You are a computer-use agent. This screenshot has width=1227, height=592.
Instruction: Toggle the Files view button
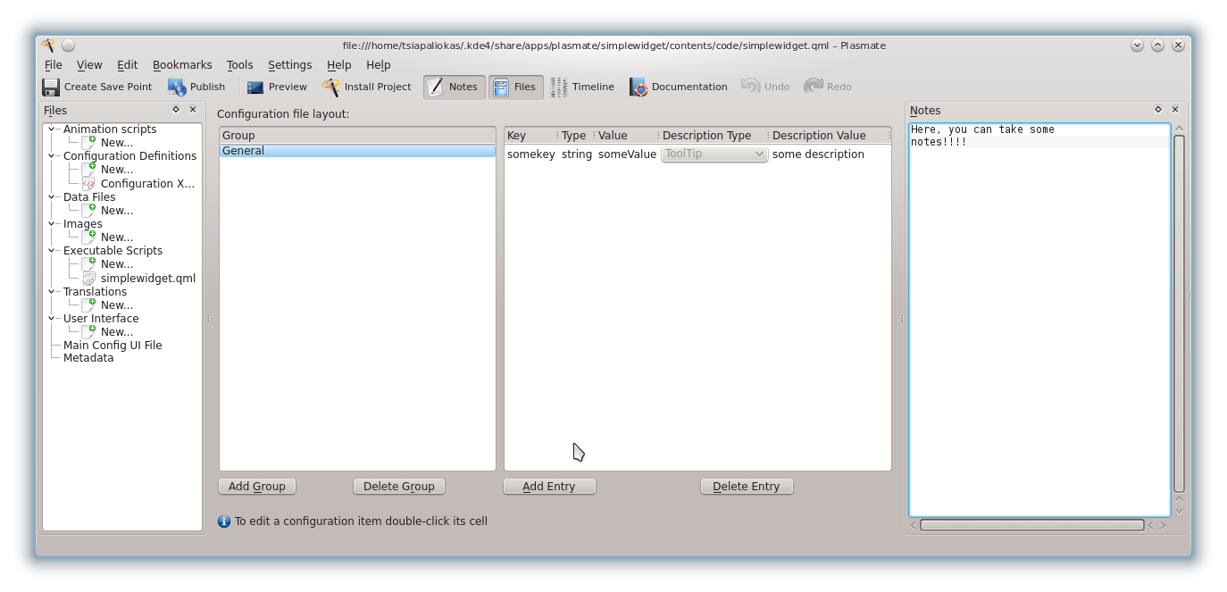(516, 87)
